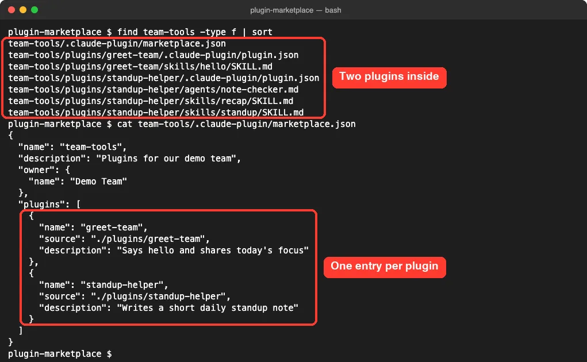Image resolution: width=587 pixels, height=362 pixels.
Task: Click the '"name": "greet-team"' line
Action: tap(93, 228)
